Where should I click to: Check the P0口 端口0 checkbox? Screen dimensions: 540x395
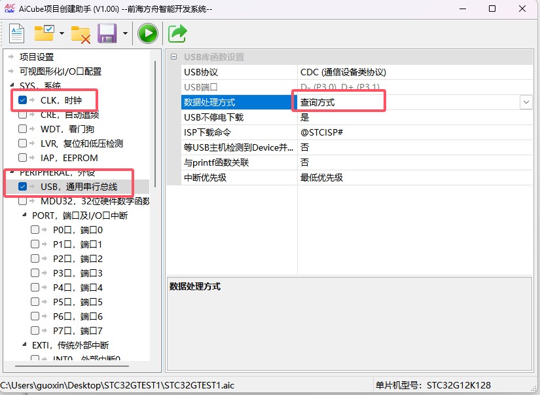35,229
